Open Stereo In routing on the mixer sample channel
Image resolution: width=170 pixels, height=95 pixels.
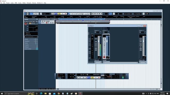pos(106,28)
